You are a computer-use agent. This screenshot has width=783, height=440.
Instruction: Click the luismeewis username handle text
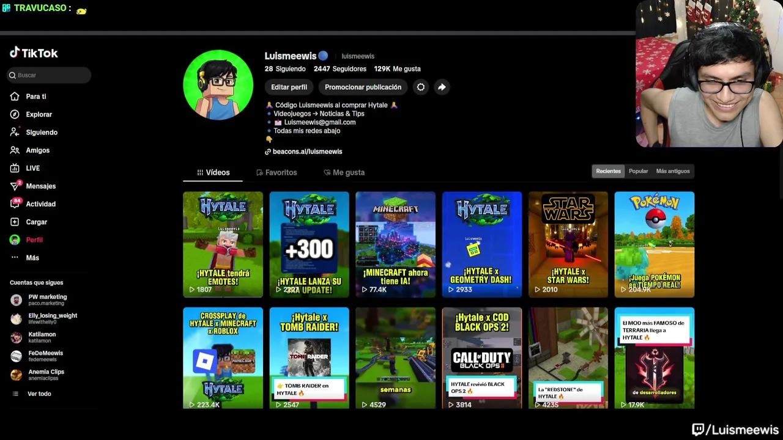coord(358,56)
